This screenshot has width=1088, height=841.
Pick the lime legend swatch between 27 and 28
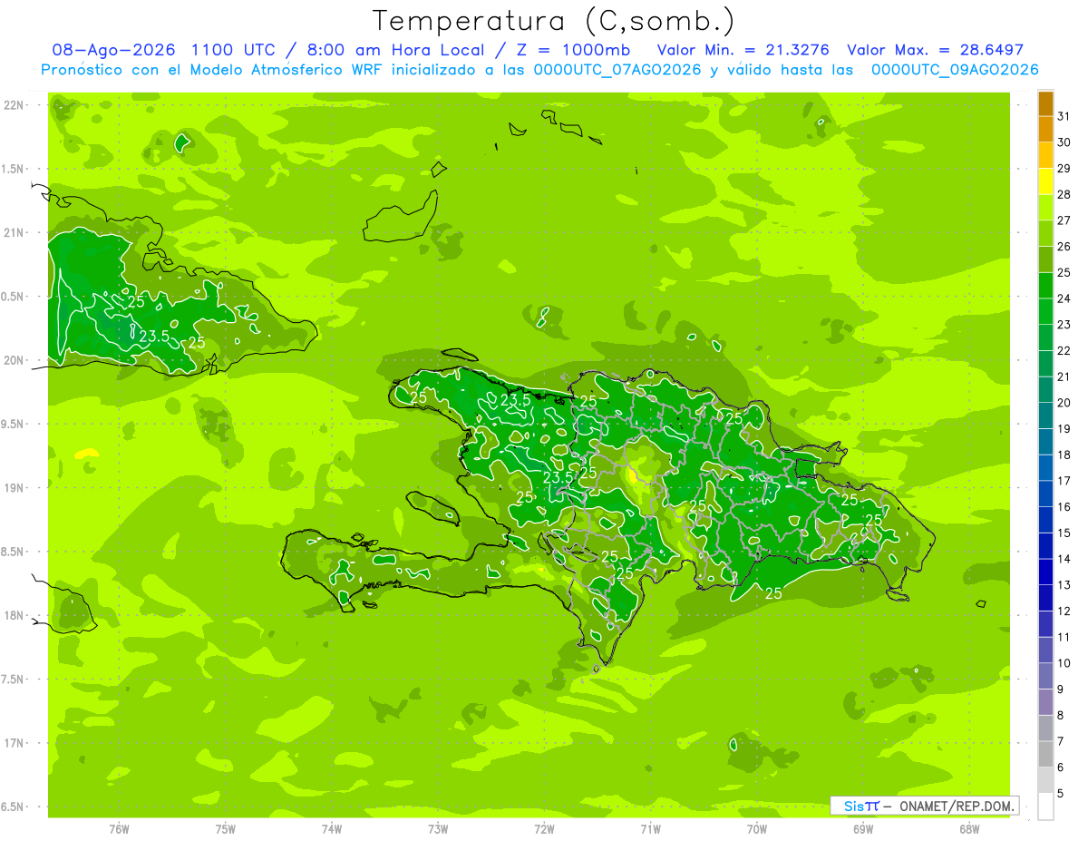tap(1045, 207)
